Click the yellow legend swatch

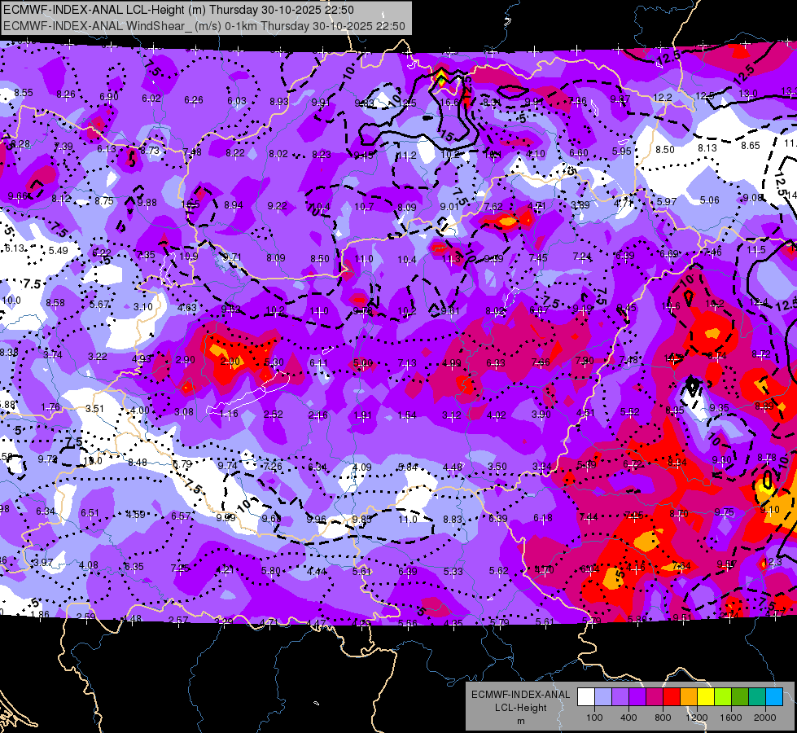706,697
